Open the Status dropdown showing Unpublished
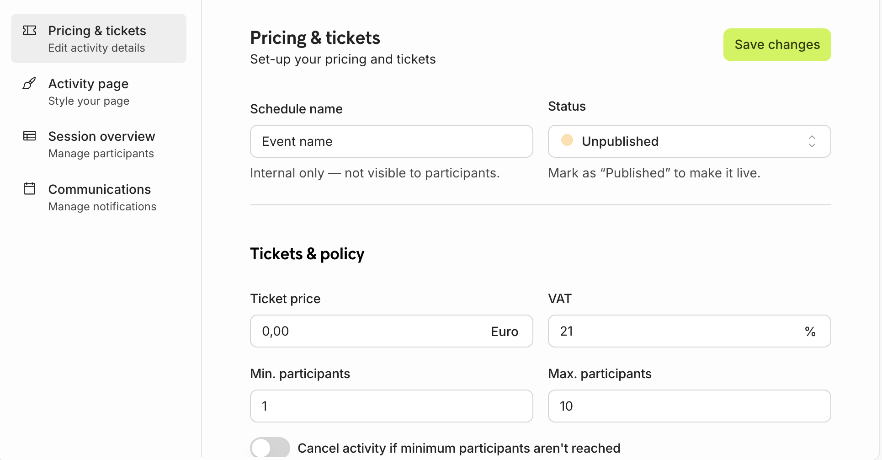This screenshot has width=882, height=460. tap(689, 141)
